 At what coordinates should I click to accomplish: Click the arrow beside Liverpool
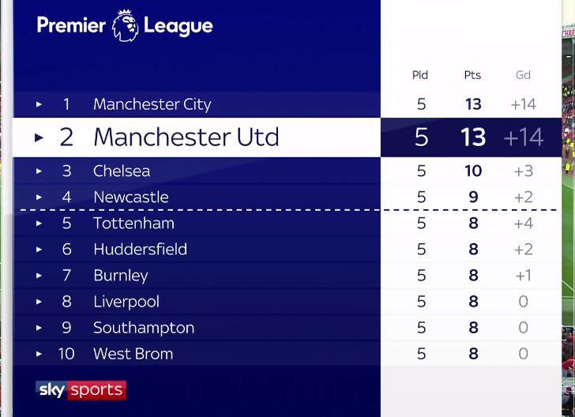(x=39, y=302)
